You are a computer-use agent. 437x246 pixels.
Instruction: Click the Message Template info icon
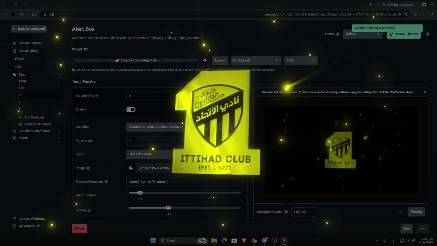pos(106,182)
